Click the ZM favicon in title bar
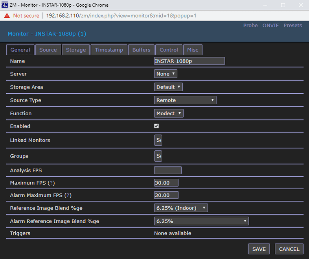 pyautogui.click(x=5, y=5)
